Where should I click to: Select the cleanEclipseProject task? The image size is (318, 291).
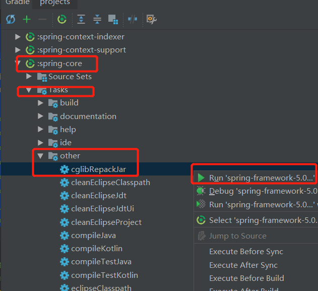click(106, 222)
